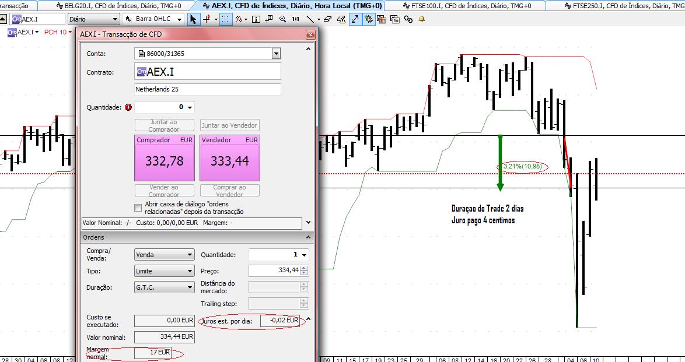
Task: Click the Valor nominal value 334,44 EUR
Action: click(165, 337)
